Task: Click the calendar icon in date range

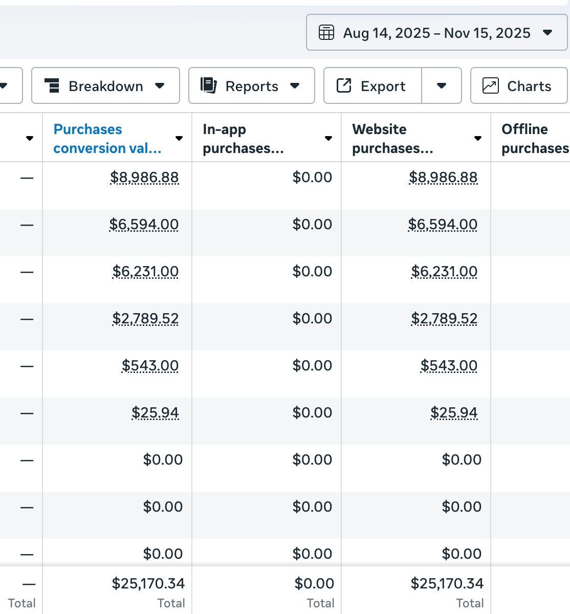Action: (x=326, y=33)
